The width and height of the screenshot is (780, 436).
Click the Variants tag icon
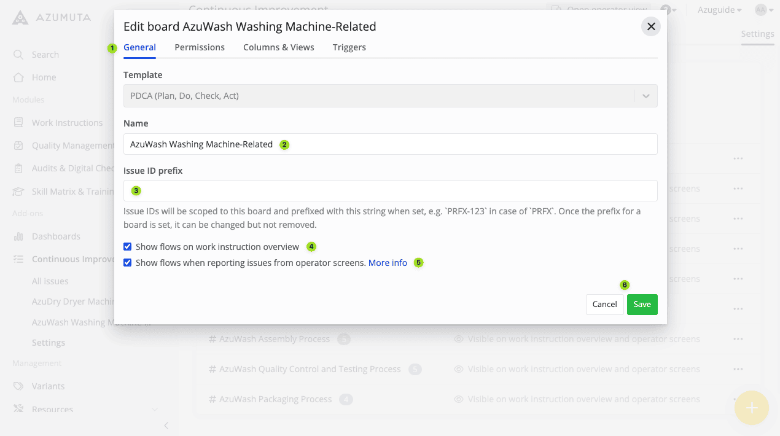coord(18,386)
